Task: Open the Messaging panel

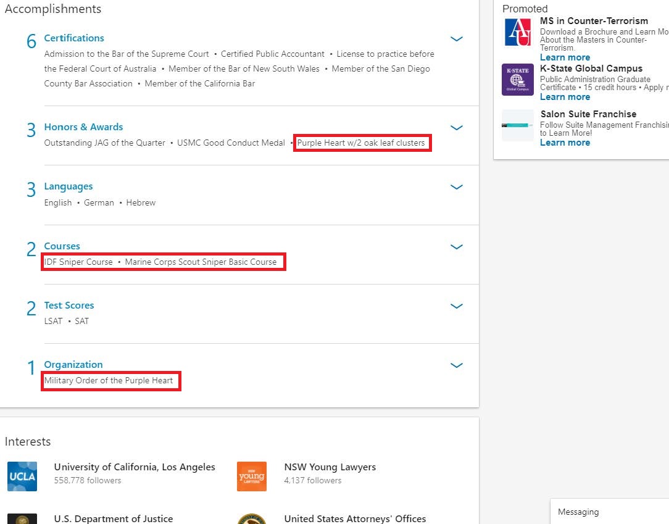Action: 578,512
